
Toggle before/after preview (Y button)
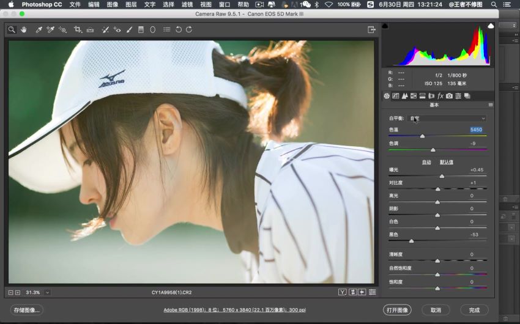pyautogui.click(x=343, y=292)
